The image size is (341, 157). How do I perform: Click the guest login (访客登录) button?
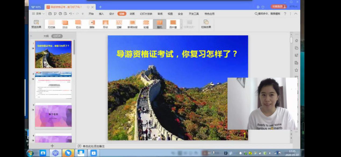(279, 6)
